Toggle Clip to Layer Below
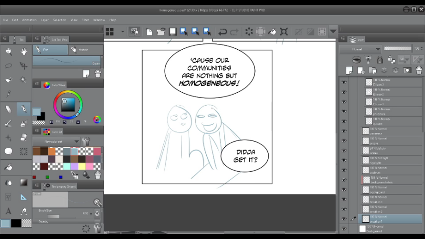This screenshot has width=425, height=239. (356, 60)
